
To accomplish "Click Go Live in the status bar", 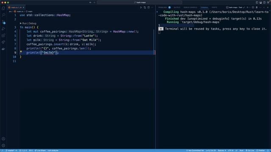I will point(250,150).
